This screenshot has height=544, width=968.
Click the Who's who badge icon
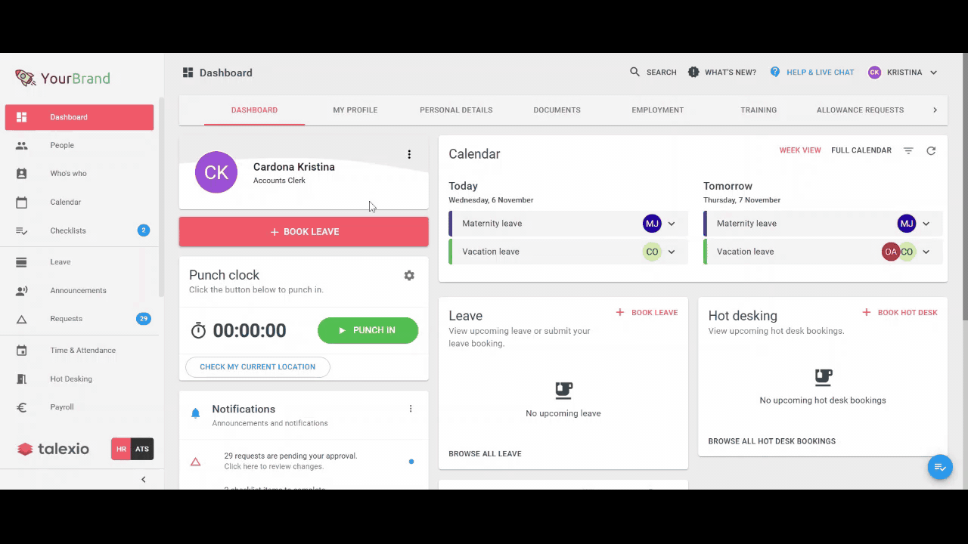pyautogui.click(x=21, y=174)
